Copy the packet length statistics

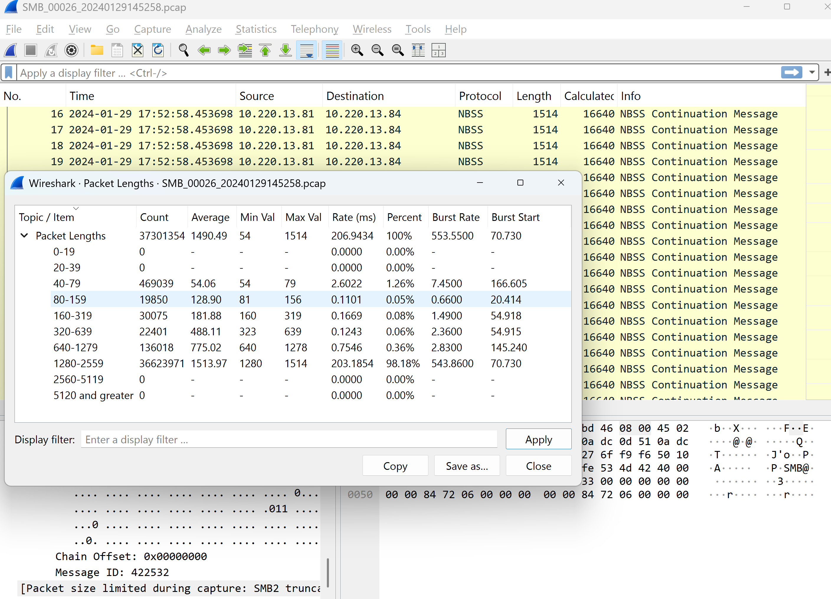point(395,465)
